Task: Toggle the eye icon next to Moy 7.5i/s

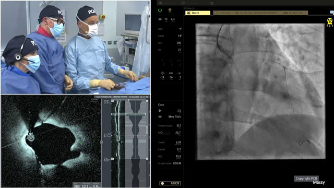Action: coord(160,117)
